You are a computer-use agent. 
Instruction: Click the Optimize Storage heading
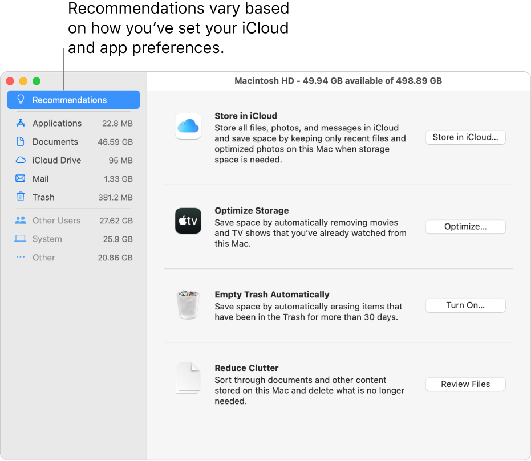tap(252, 210)
